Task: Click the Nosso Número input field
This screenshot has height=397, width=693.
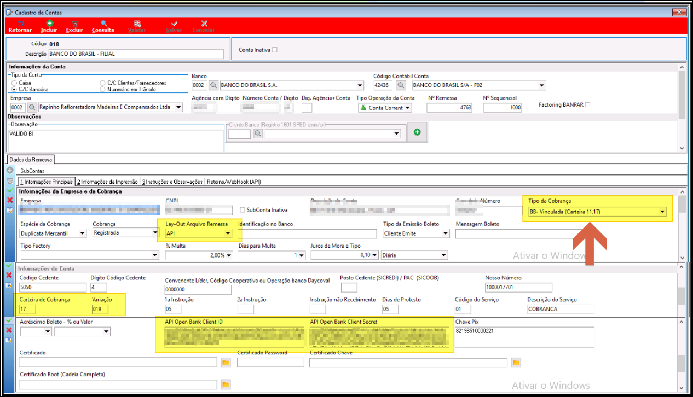Action: (518, 288)
